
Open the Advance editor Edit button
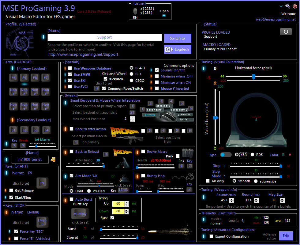pyautogui.click(x=286, y=236)
